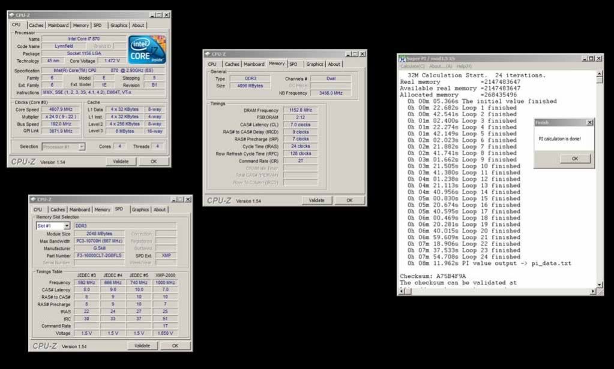
Task: Click the PI value output pi_data.txt line
Action: coord(489,264)
